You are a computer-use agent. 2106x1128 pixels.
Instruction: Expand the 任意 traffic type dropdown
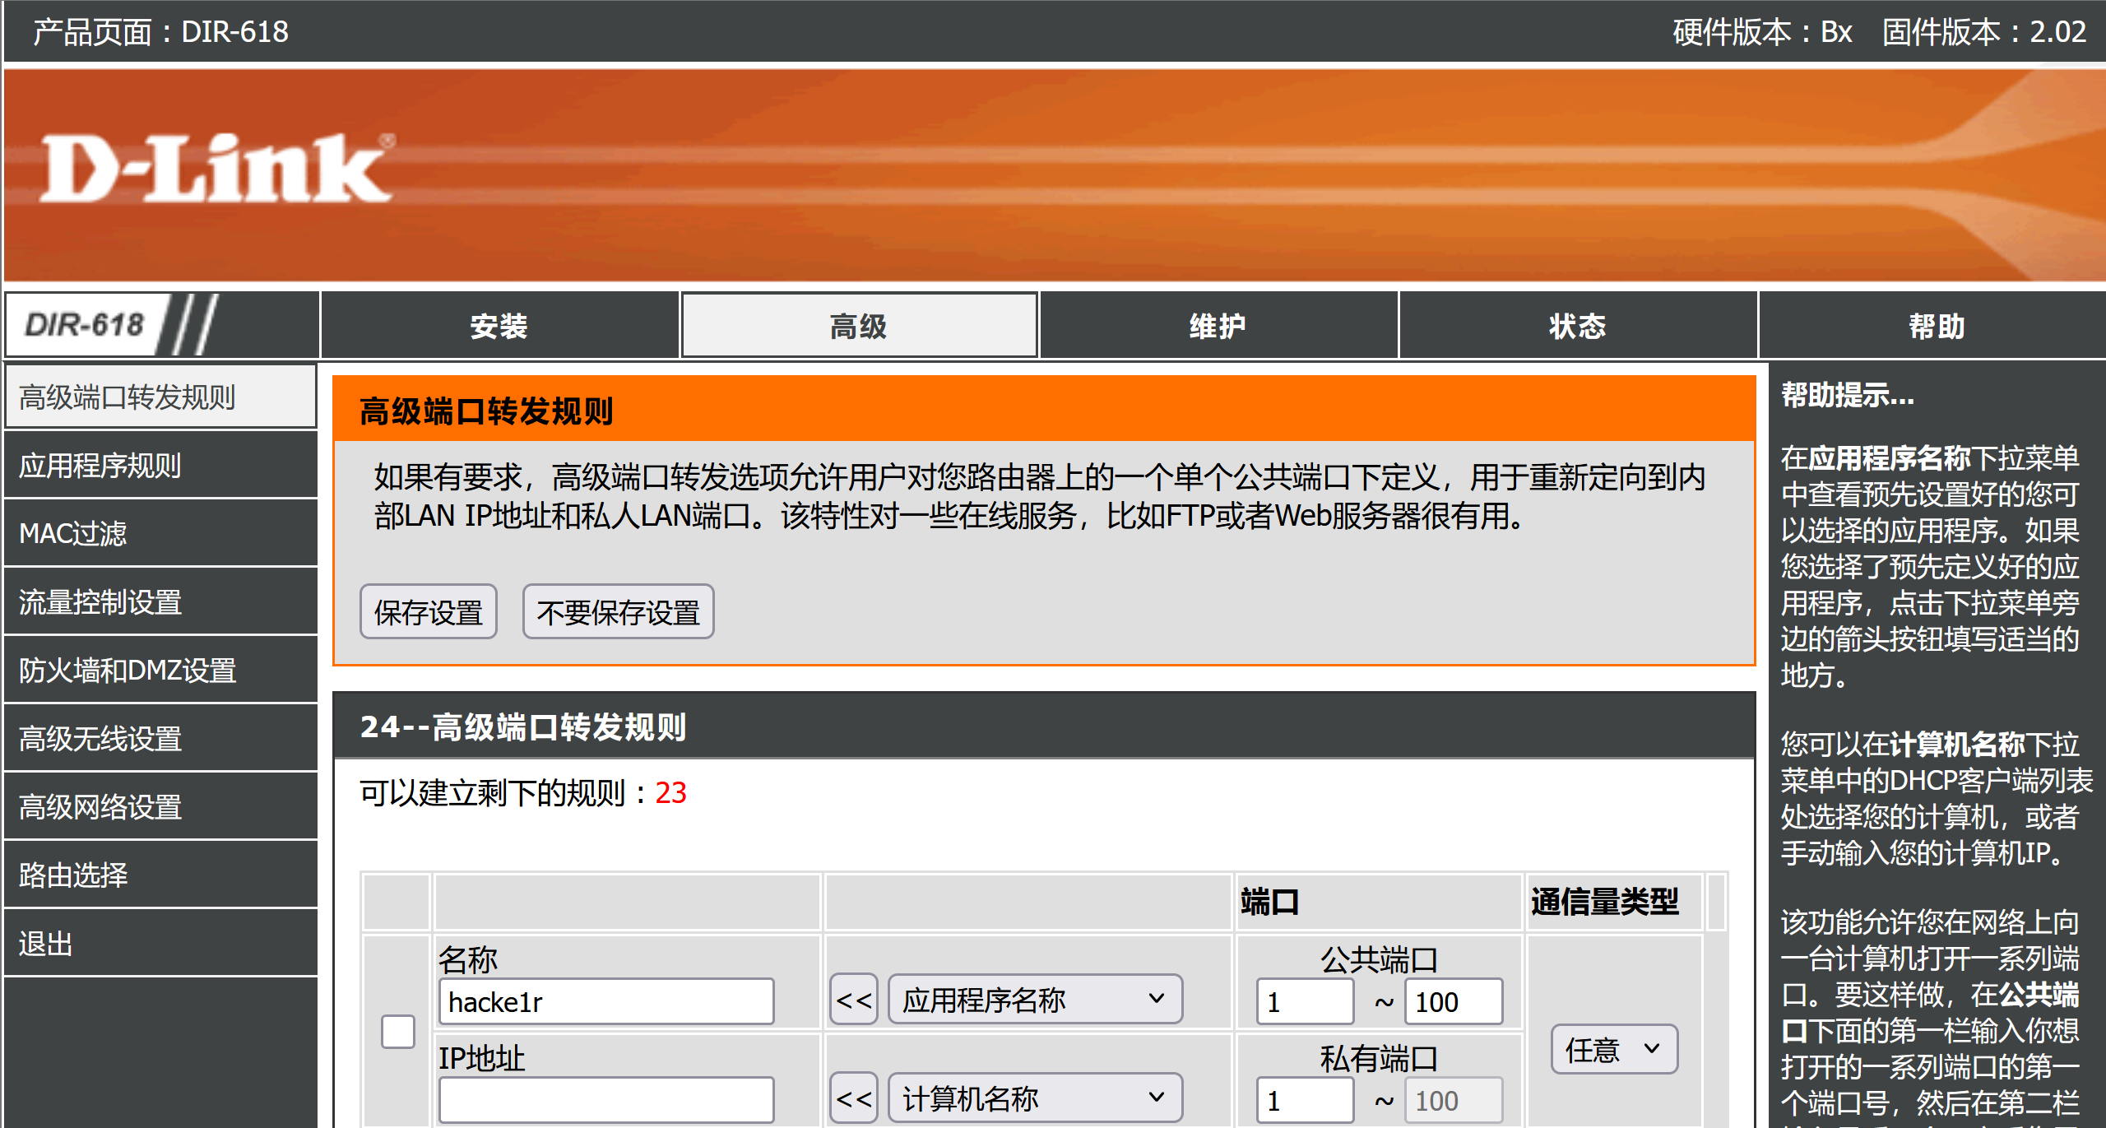point(1613,1049)
